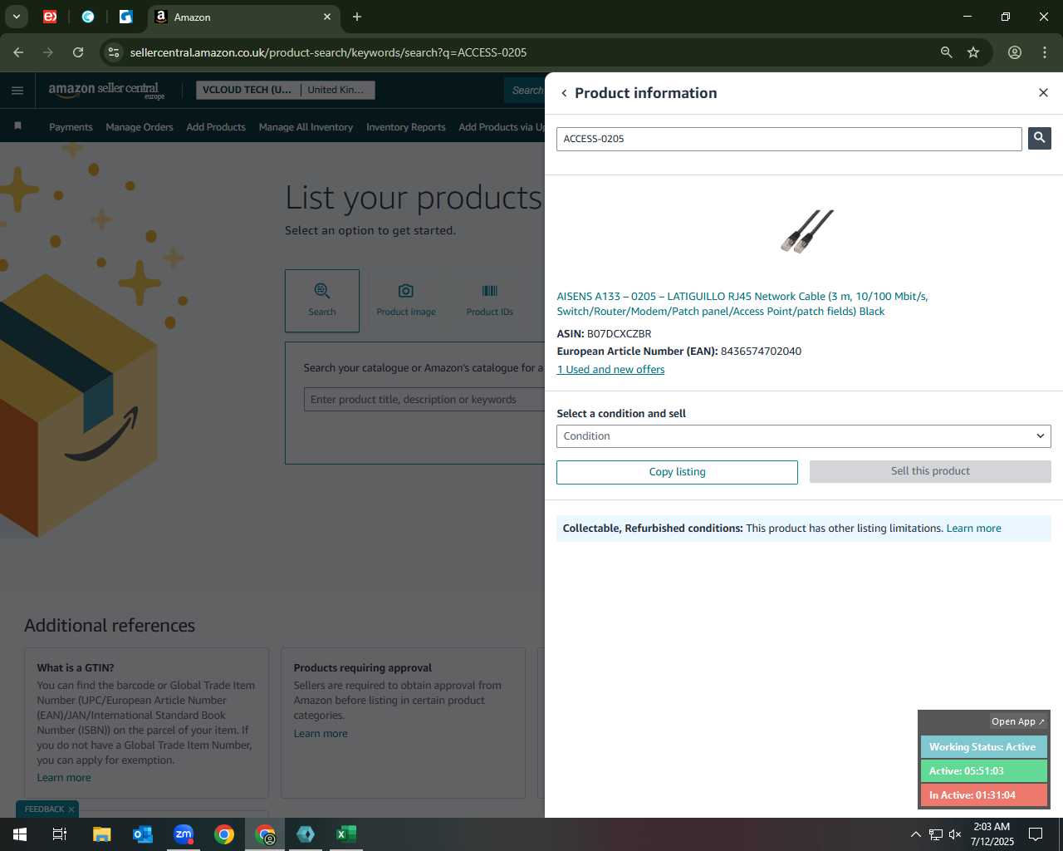Click the Active 05:51:03 timer
The height and width of the screenshot is (851, 1063).
(x=983, y=771)
